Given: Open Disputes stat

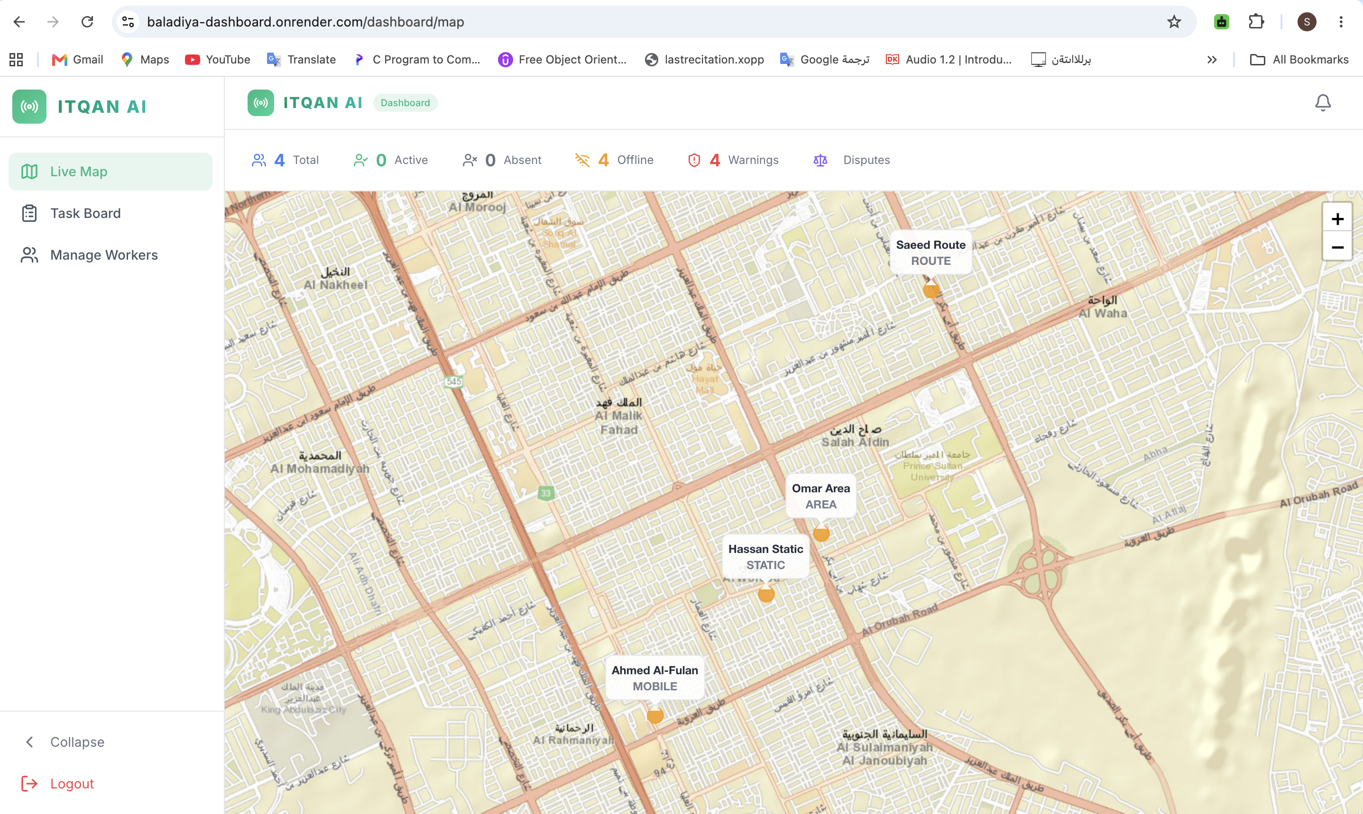Looking at the screenshot, I should point(851,160).
